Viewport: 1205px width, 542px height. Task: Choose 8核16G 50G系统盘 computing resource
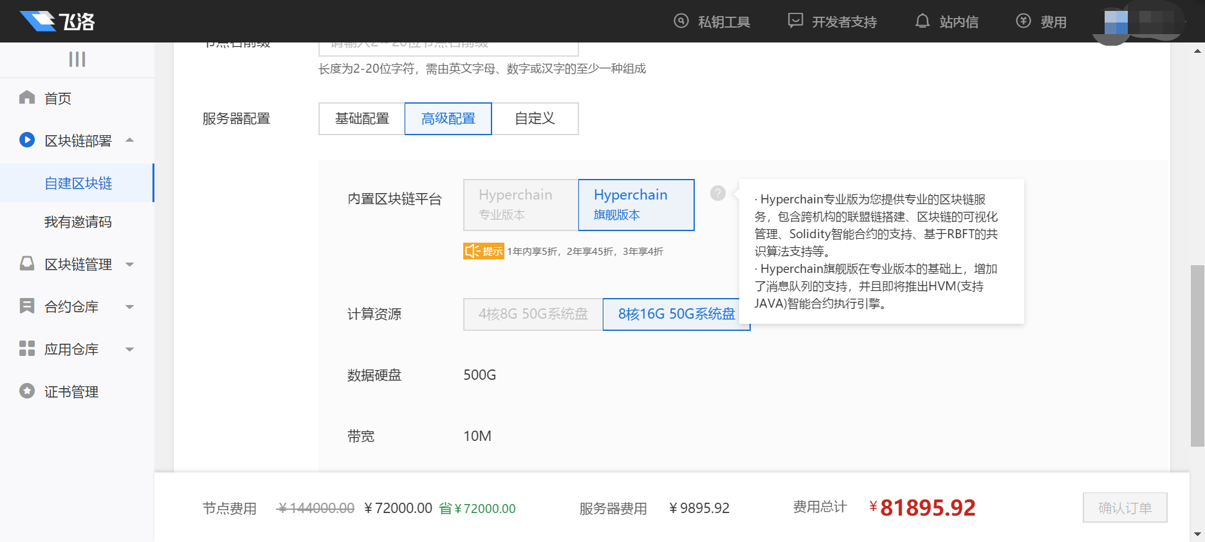pos(676,314)
